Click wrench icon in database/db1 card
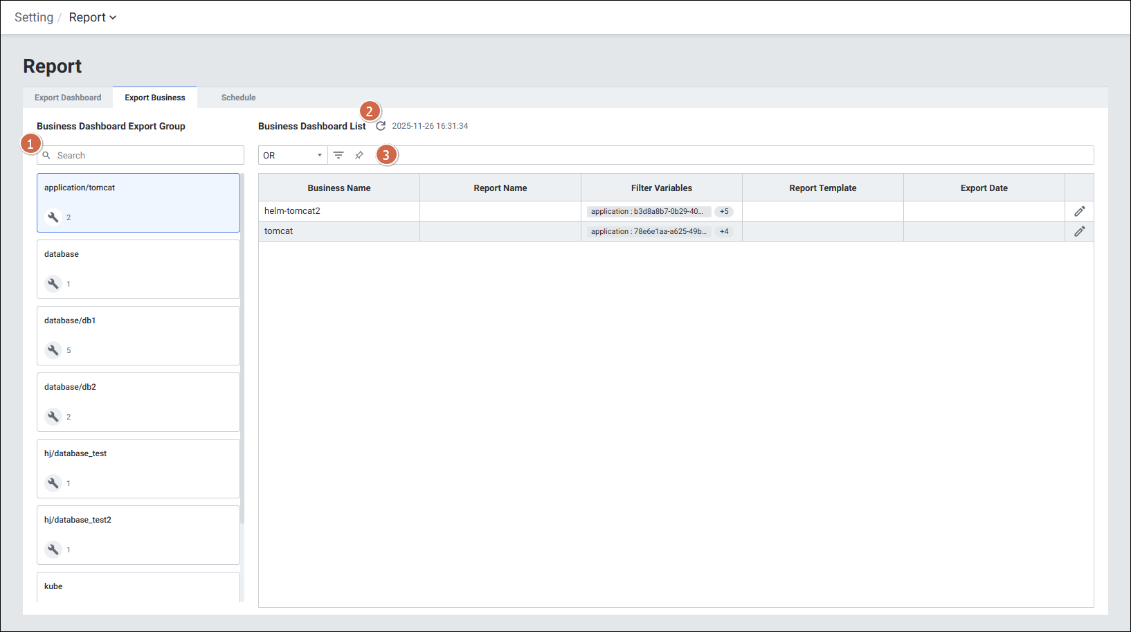1131x632 pixels. click(53, 350)
